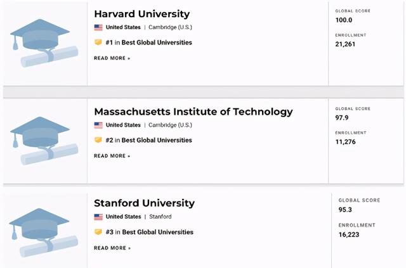Click Harvard's #1 in Best Global Universities
Viewport: 406px width, 268px height.
[x=148, y=42]
